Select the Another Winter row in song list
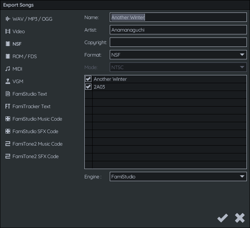The image size is (250, 228). [x=166, y=79]
